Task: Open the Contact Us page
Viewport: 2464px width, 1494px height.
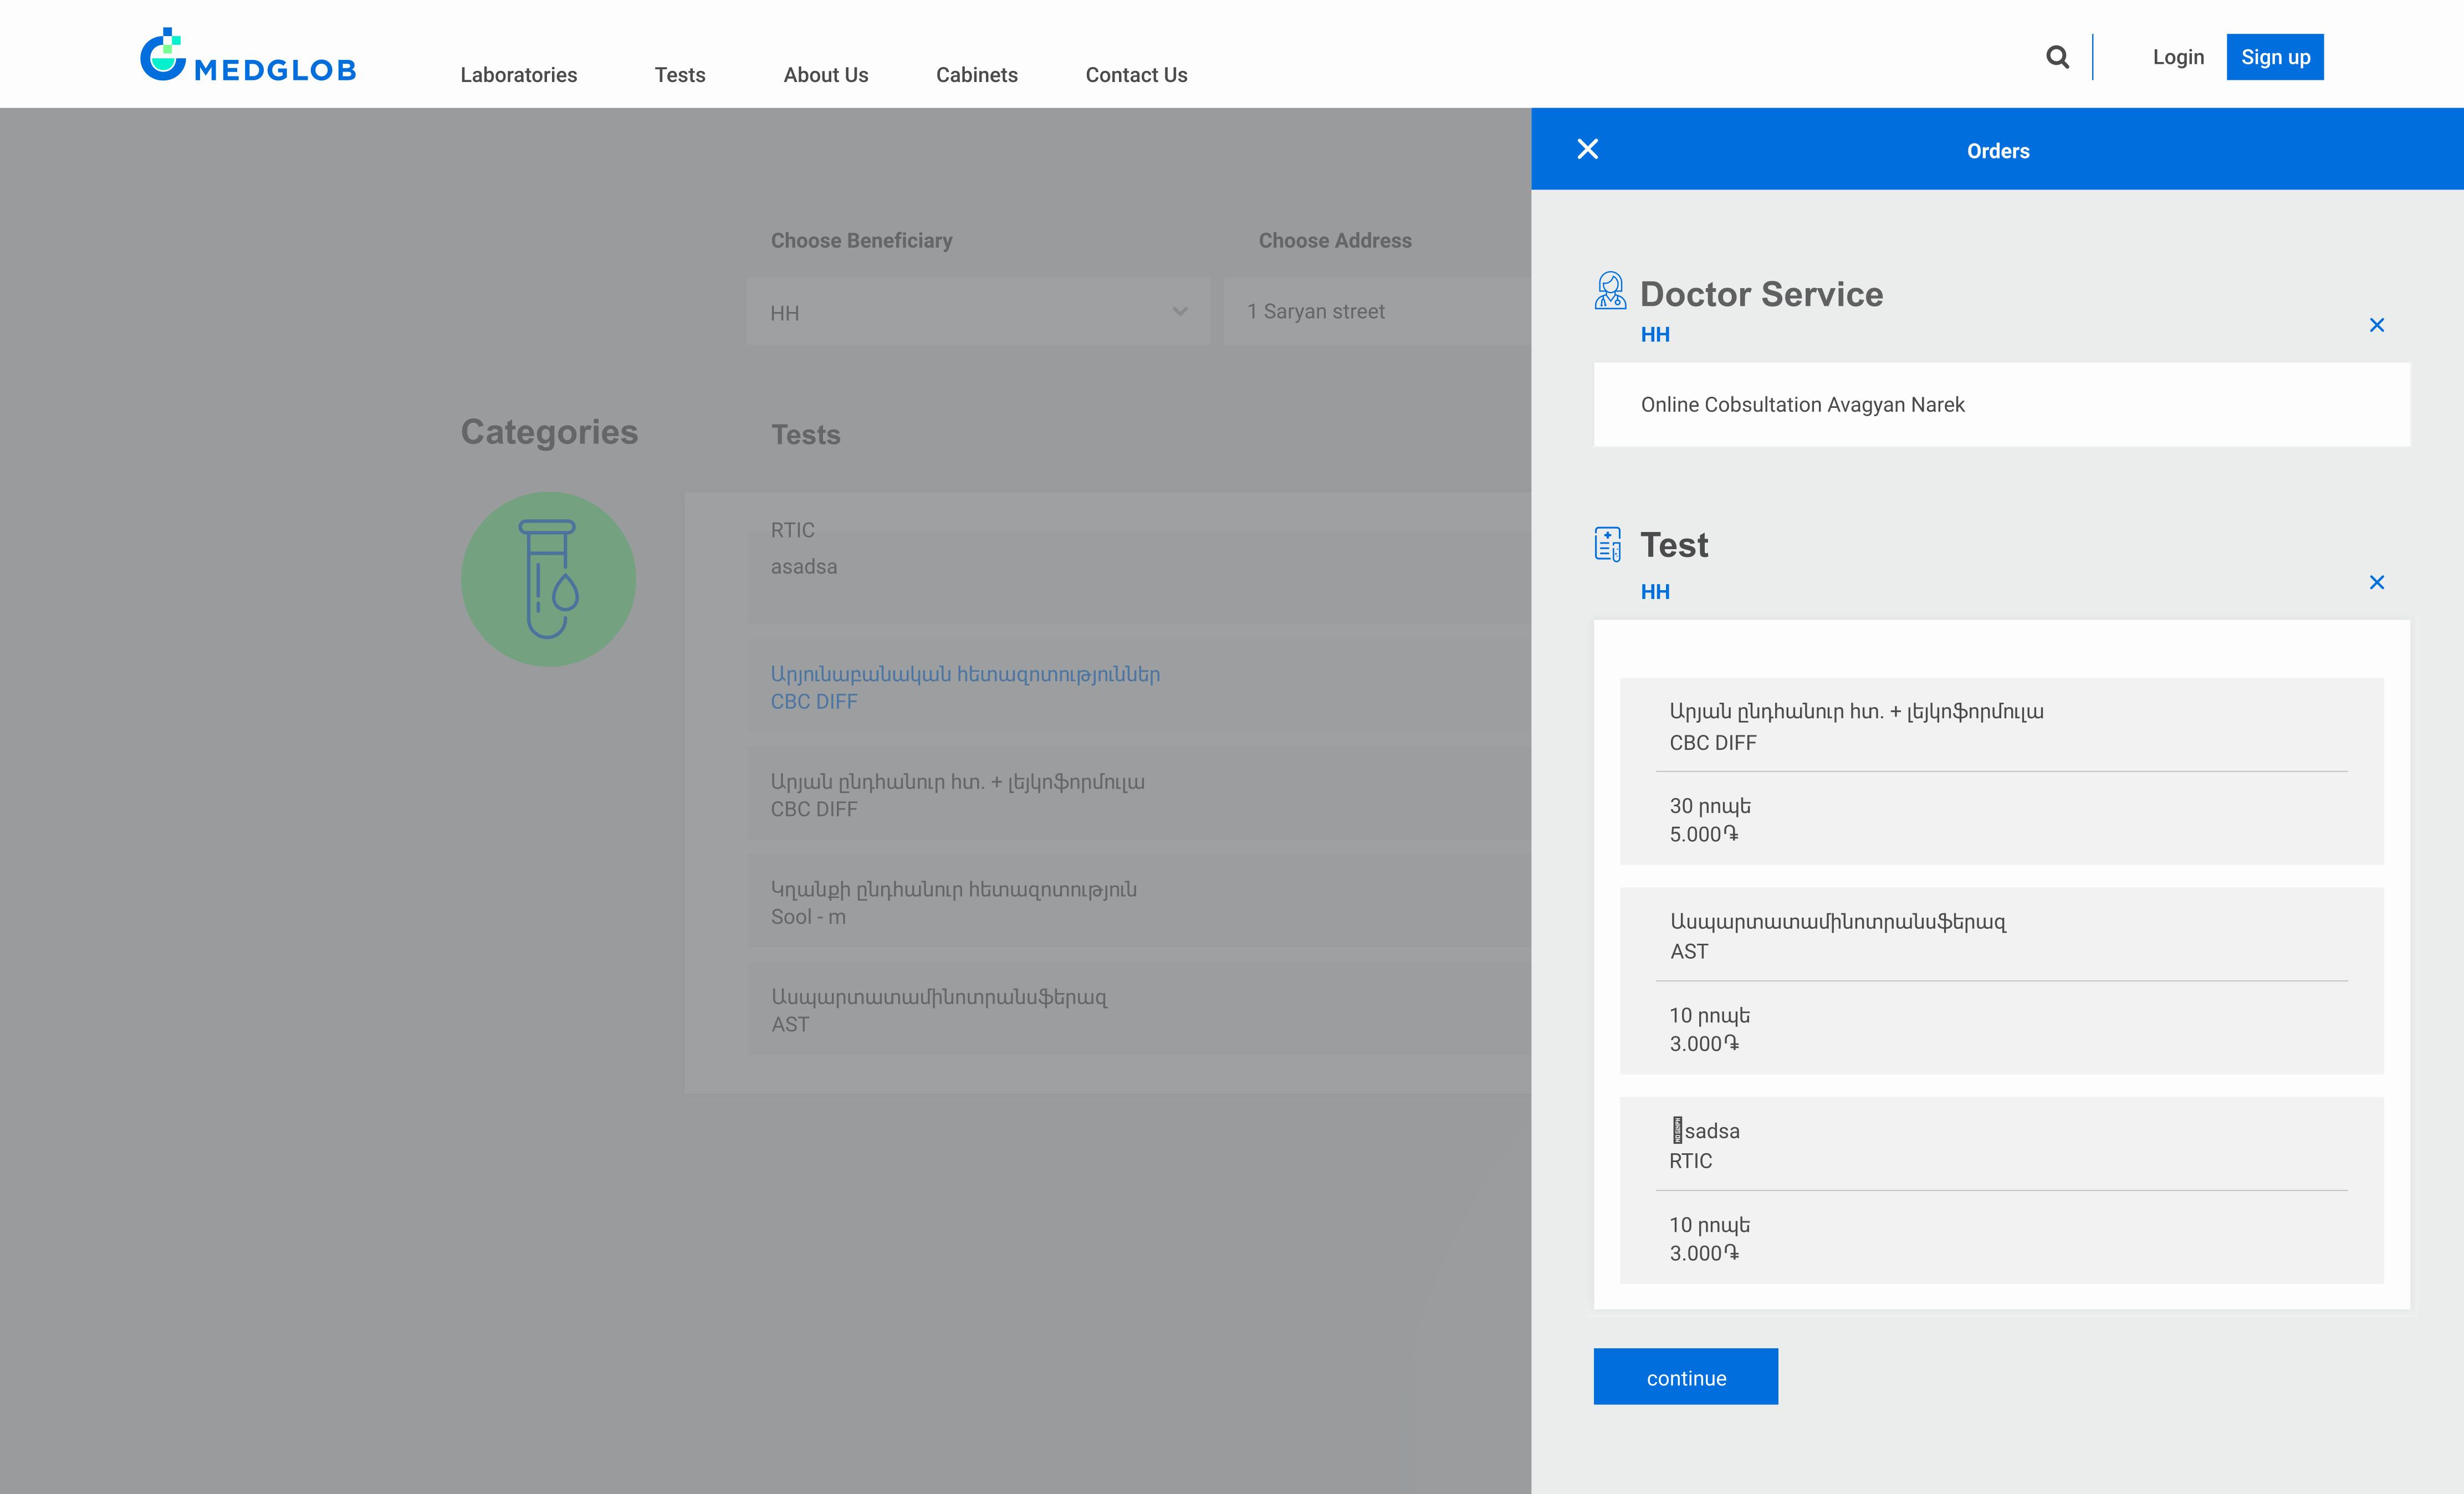Action: point(1136,75)
